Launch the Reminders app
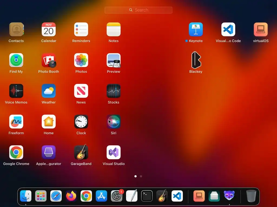Viewport: 277px width, 207px height. point(81,29)
